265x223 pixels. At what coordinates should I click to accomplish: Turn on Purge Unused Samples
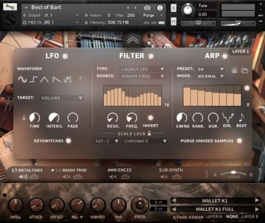pos(239,141)
